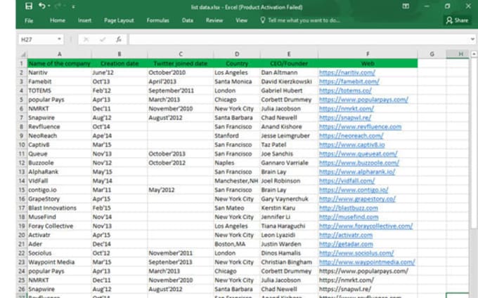Select the 'Name of the company' header cell
Viewport: 478px width, 298px height.
[60, 64]
